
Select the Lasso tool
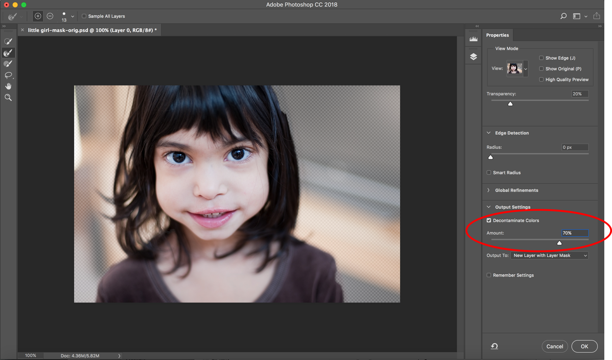tap(8, 75)
